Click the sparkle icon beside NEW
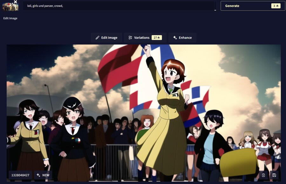The height and width of the screenshot is (184, 286). click(x=38, y=175)
